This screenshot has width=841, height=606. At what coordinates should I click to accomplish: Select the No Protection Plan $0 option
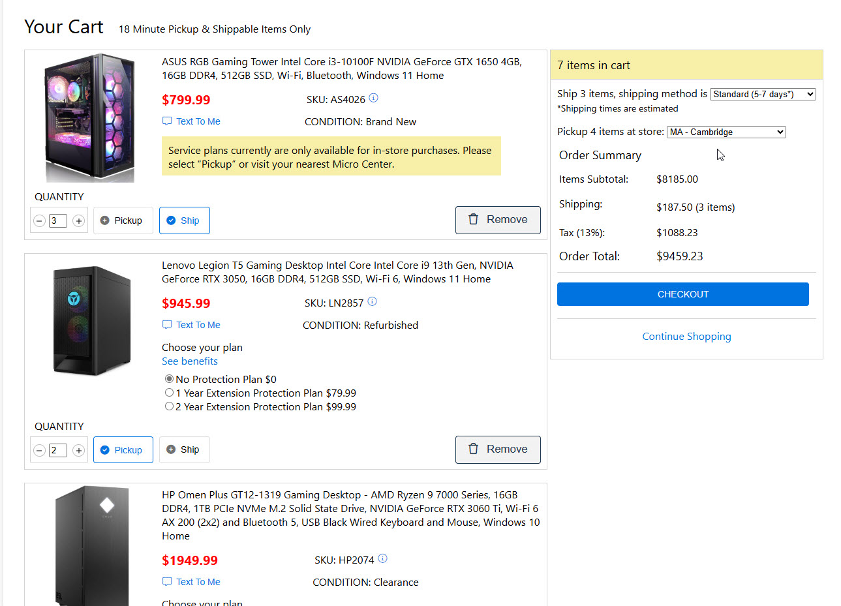(x=170, y=379)
